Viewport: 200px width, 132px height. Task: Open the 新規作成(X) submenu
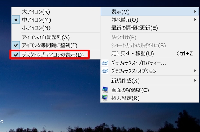coord(150,80)
